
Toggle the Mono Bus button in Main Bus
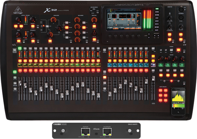(x=94, y=26)
